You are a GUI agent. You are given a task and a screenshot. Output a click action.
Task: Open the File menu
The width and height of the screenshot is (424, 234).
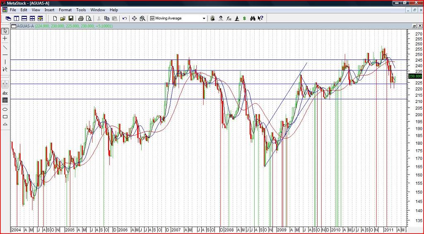pos(13,10)
